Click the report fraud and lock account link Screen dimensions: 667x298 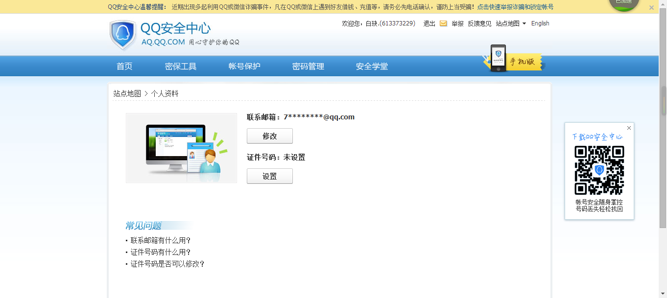(515, 7)
